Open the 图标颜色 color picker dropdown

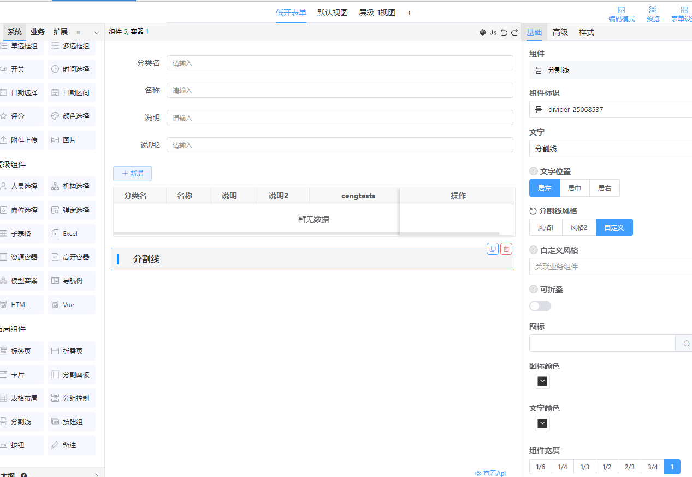(542, 381)
